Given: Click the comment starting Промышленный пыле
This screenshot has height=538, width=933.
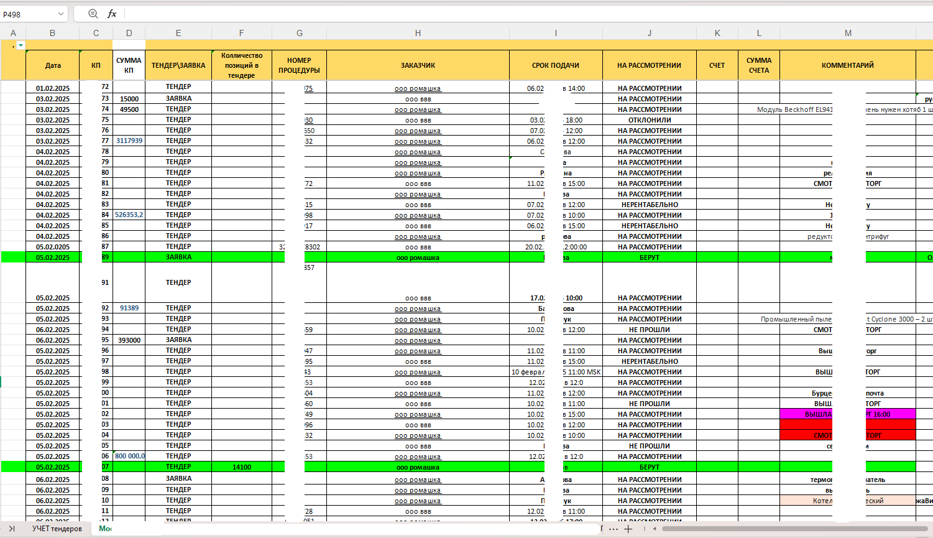Looking at the screenshot, I should (x=848, y=319).
